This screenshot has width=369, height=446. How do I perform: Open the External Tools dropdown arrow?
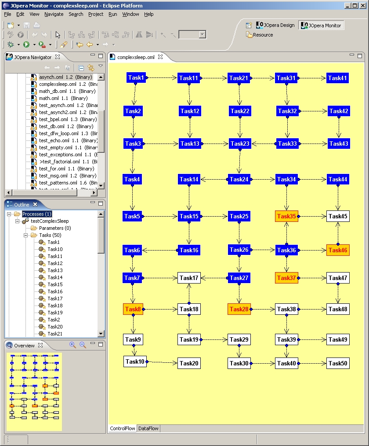50,44
